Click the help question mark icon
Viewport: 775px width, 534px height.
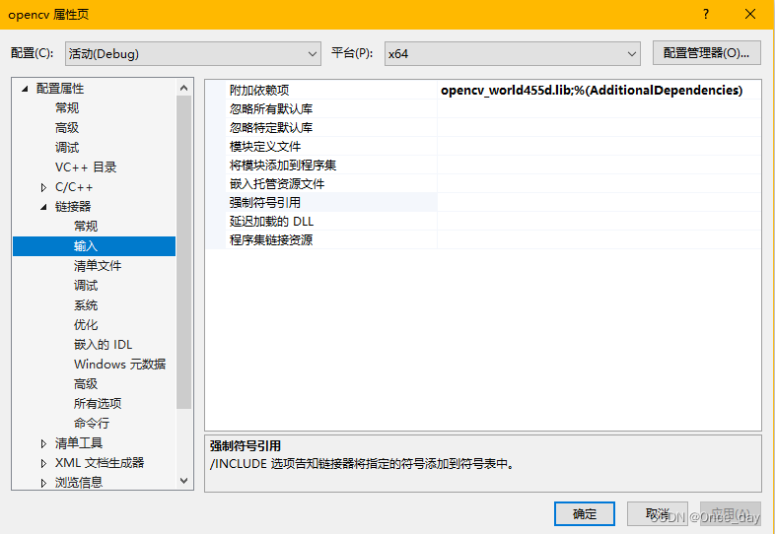point(706,15)
